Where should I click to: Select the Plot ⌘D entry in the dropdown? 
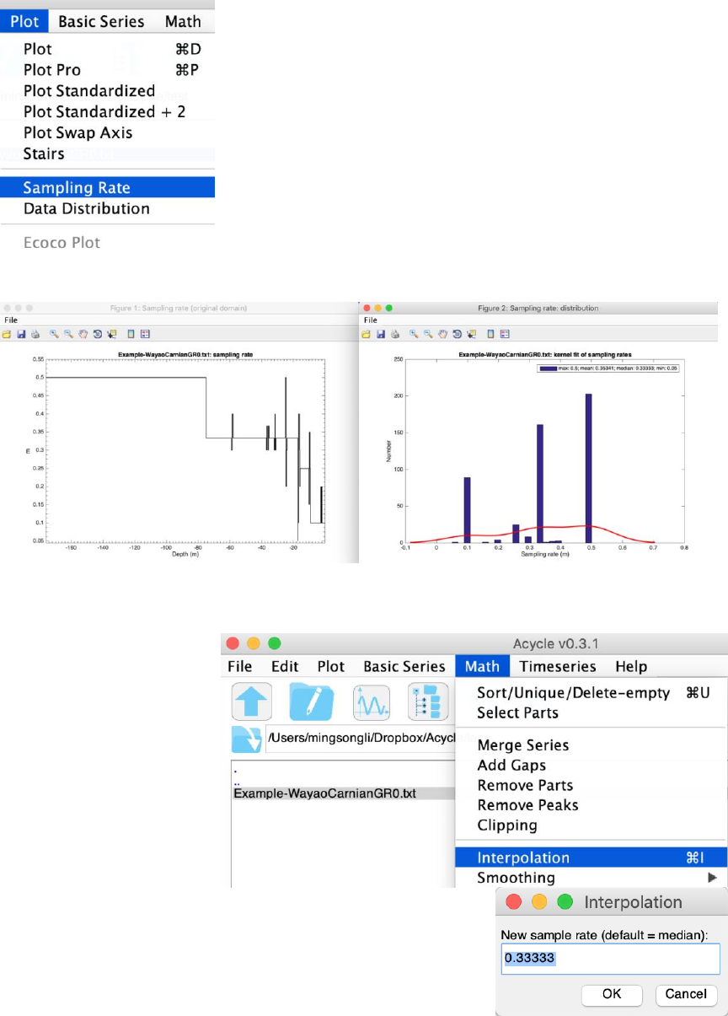coord(107,50)
